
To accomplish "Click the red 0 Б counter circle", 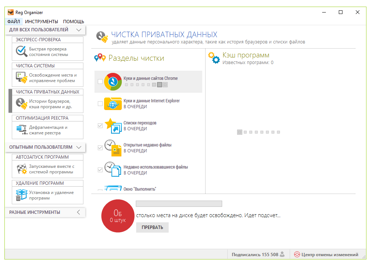I will click(118, 216).
